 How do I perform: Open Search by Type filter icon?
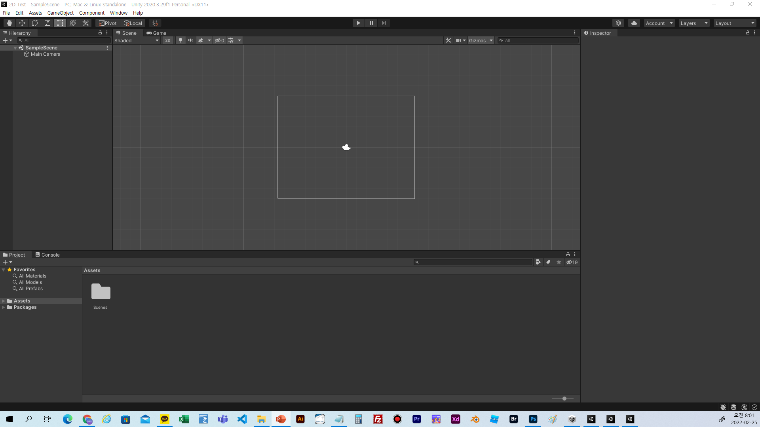click(x=538, y=262)
